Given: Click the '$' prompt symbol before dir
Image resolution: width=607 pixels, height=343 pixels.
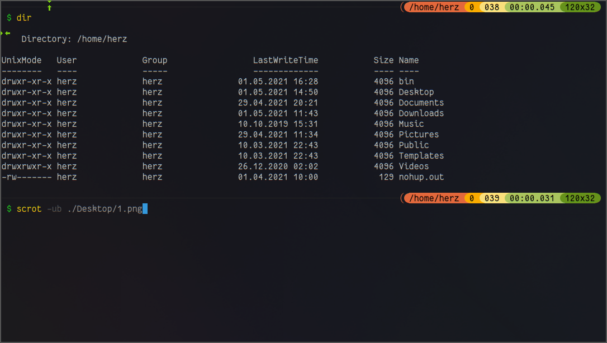Looking at the screenshot, I should (x=9, y=18).
